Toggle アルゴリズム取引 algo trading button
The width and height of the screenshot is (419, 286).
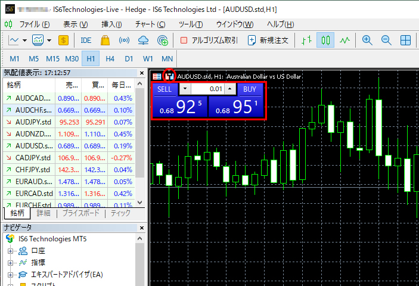209,41
